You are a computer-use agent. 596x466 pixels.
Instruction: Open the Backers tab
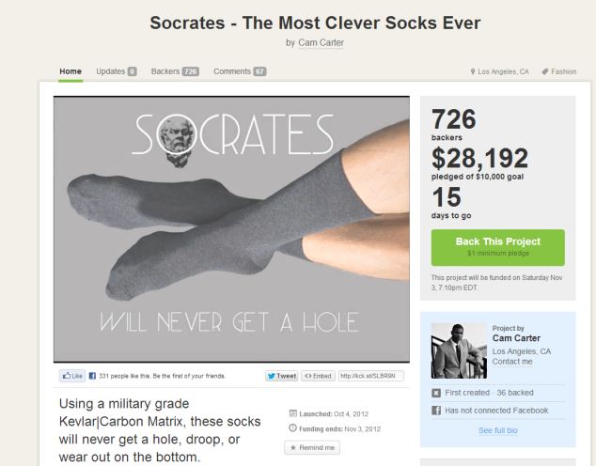(x=175, y=71)
